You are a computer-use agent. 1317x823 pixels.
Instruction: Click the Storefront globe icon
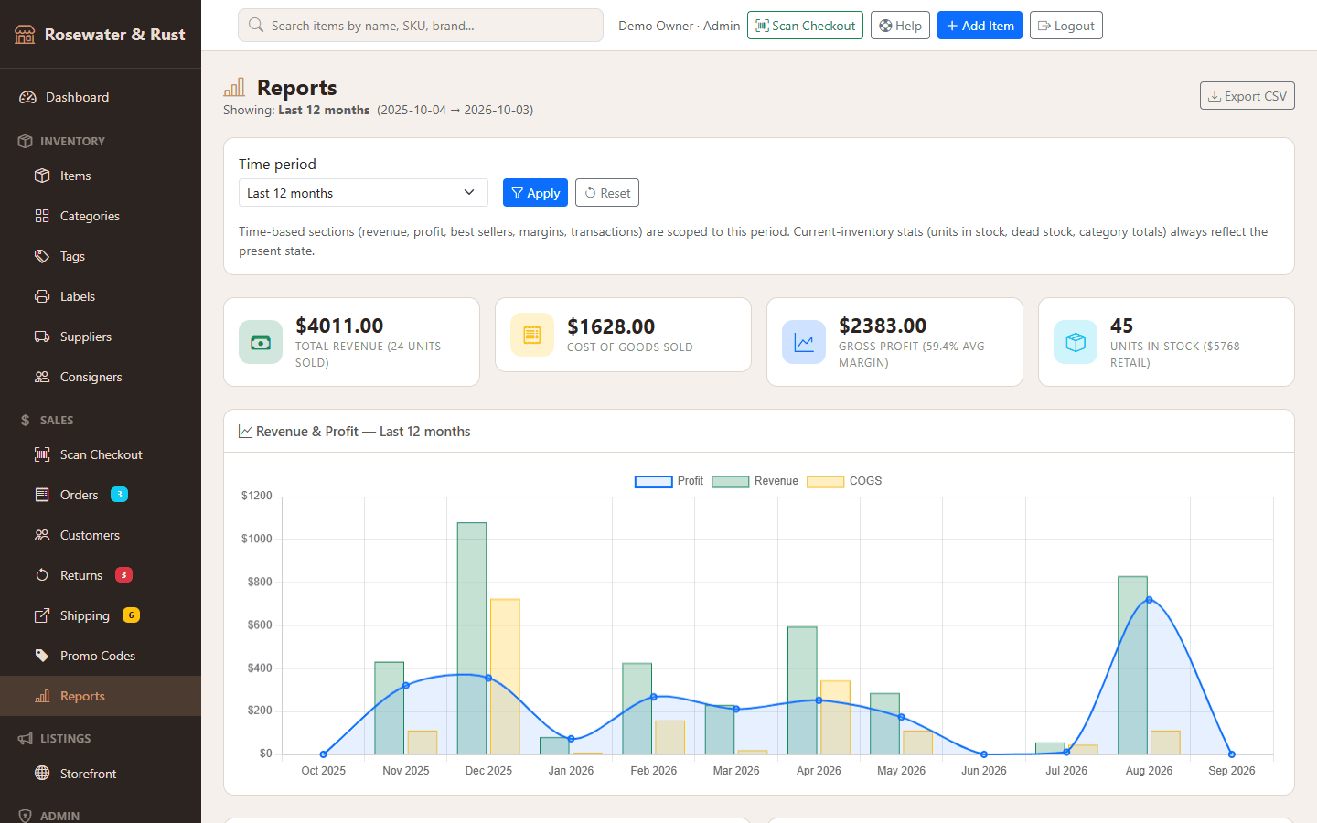coord(42,774)
